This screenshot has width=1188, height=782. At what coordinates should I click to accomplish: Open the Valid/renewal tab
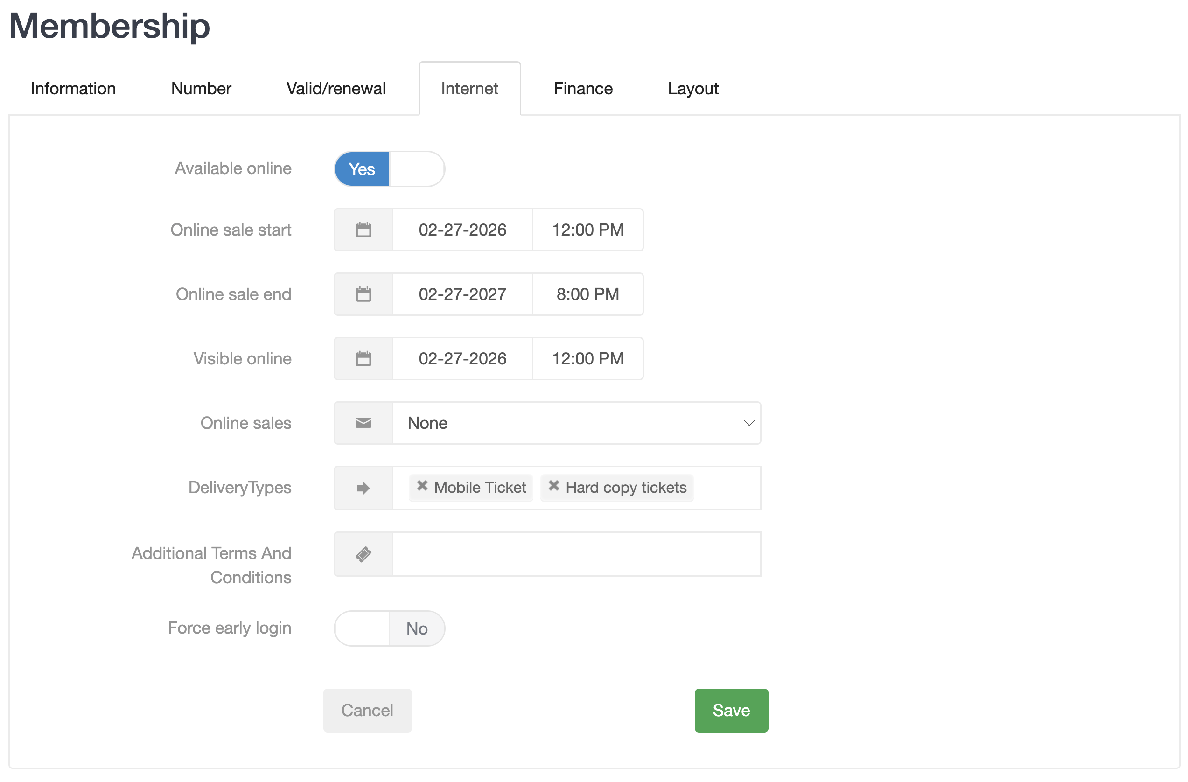[x=335, y=89]
